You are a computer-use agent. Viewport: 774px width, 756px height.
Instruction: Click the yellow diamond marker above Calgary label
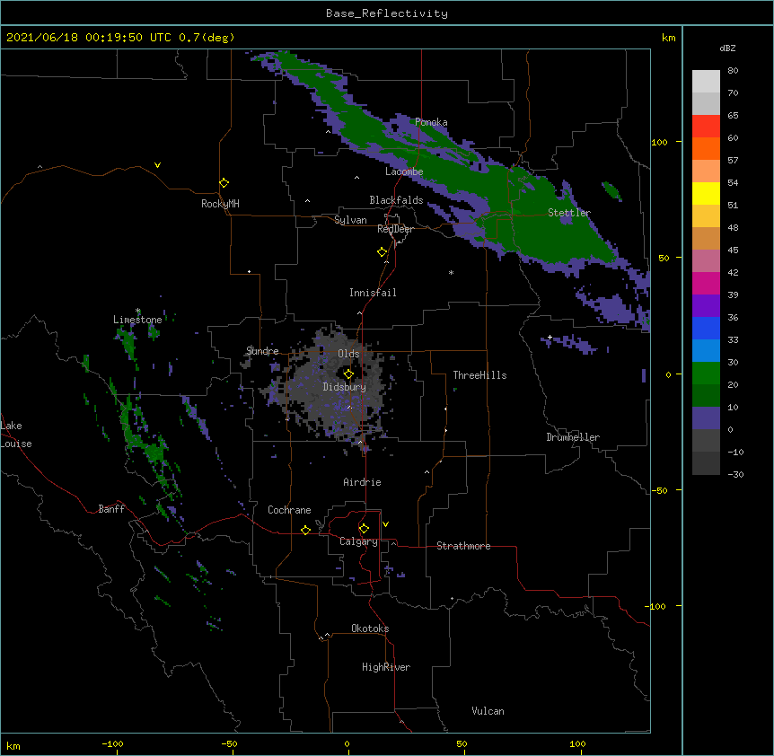pyautogui.click(x=364, y=529)
